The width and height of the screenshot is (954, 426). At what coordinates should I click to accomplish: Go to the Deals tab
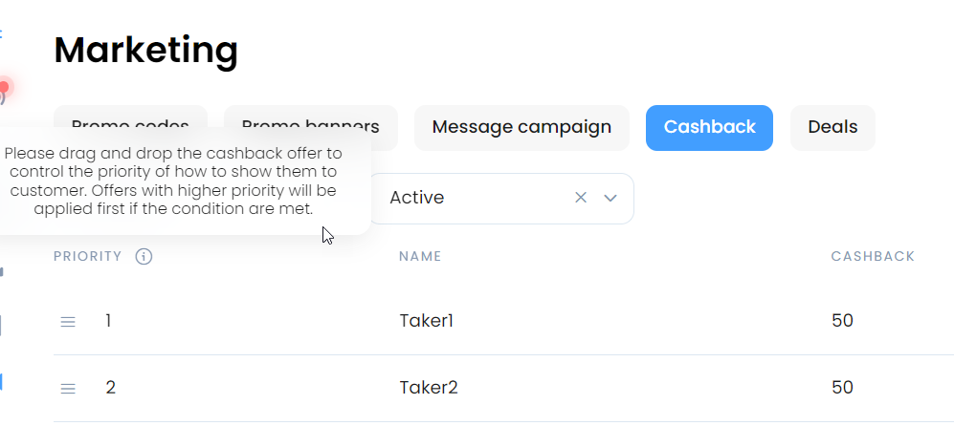click(832, 128)
